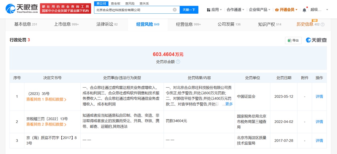Click document number 京税稽三罚〔2022〕13号
Viewport: 337px width, 154px height.
point(47,119)
